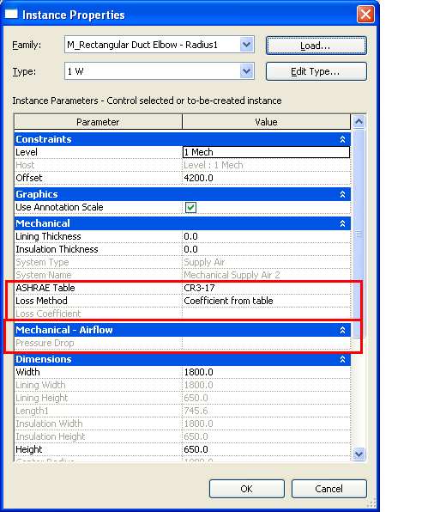Image resolution: width=440 pixels, height=512 pixels.
Task: Click the Load... button
Action: pyautogui.click(x=316, y=46)
